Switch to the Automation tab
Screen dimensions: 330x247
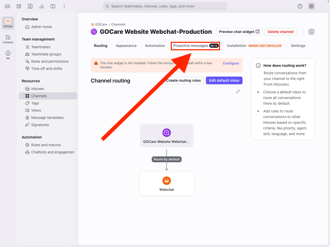(155, 46)
